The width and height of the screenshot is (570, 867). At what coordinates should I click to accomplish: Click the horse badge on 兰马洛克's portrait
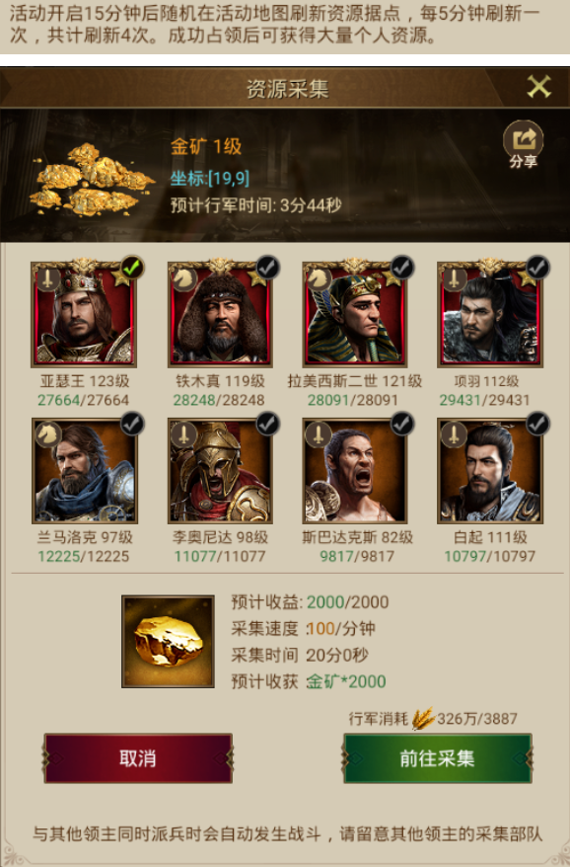click(x=48, y=435)
